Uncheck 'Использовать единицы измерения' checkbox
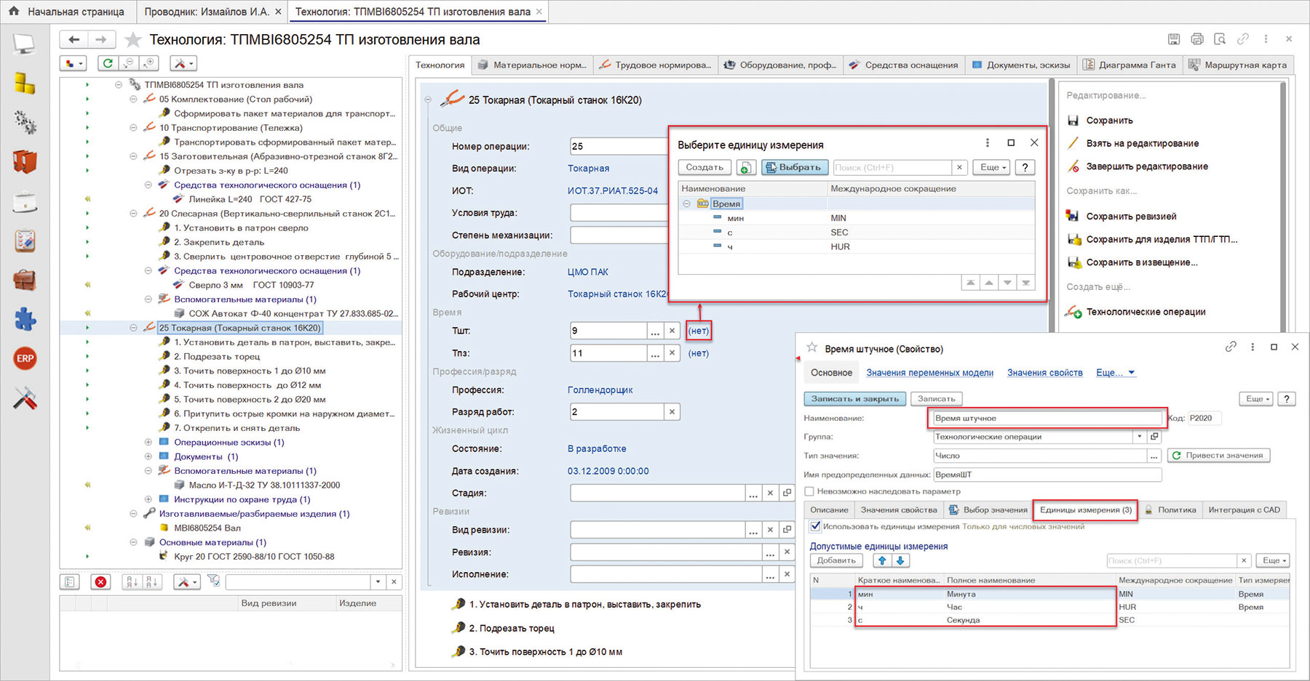 (x=815, y=526)
